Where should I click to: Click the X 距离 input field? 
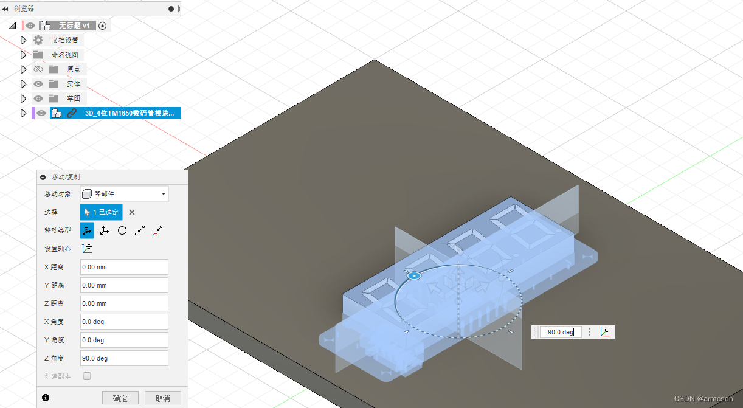point(124,267)
